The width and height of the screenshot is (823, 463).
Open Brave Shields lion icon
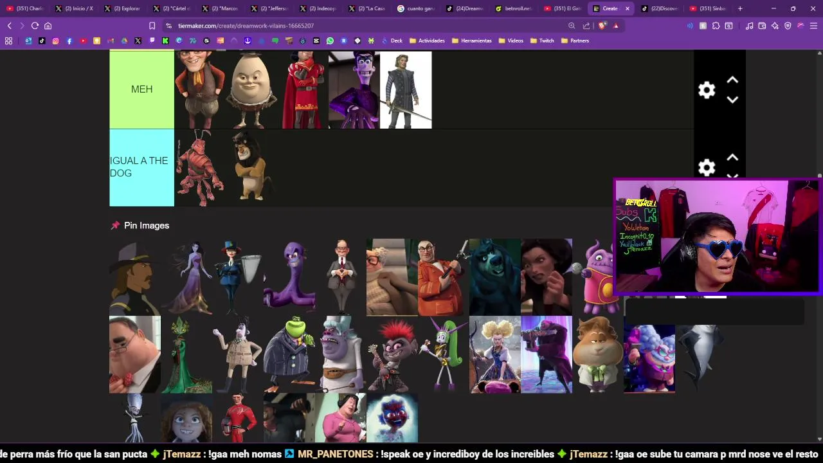[x=602, y=26]
